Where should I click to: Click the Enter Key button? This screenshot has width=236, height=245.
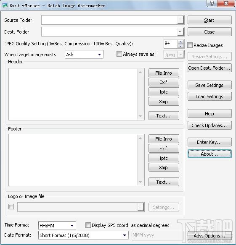(209, 142)
